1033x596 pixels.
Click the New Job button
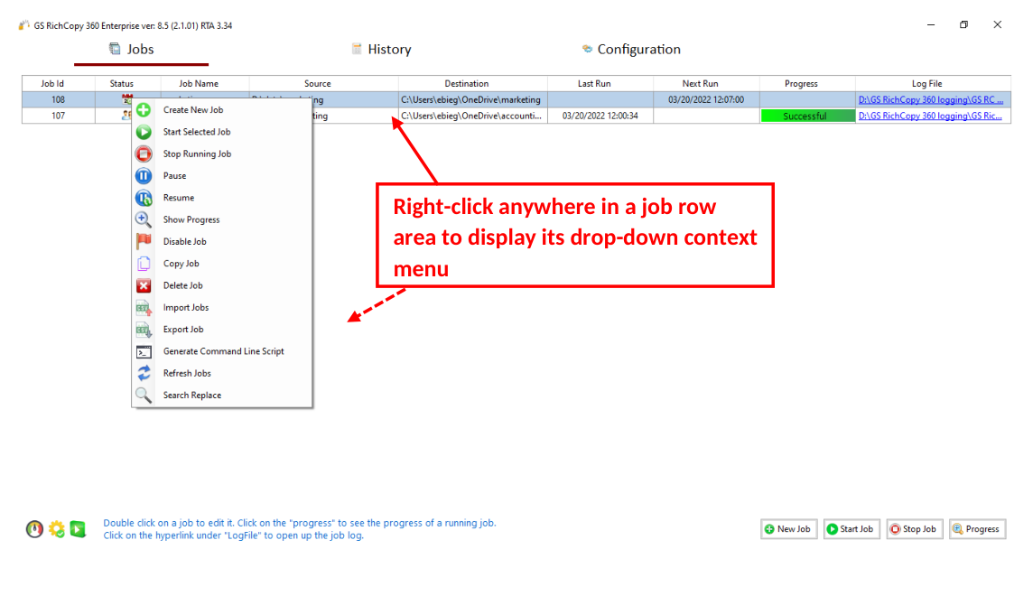[788, 529]
